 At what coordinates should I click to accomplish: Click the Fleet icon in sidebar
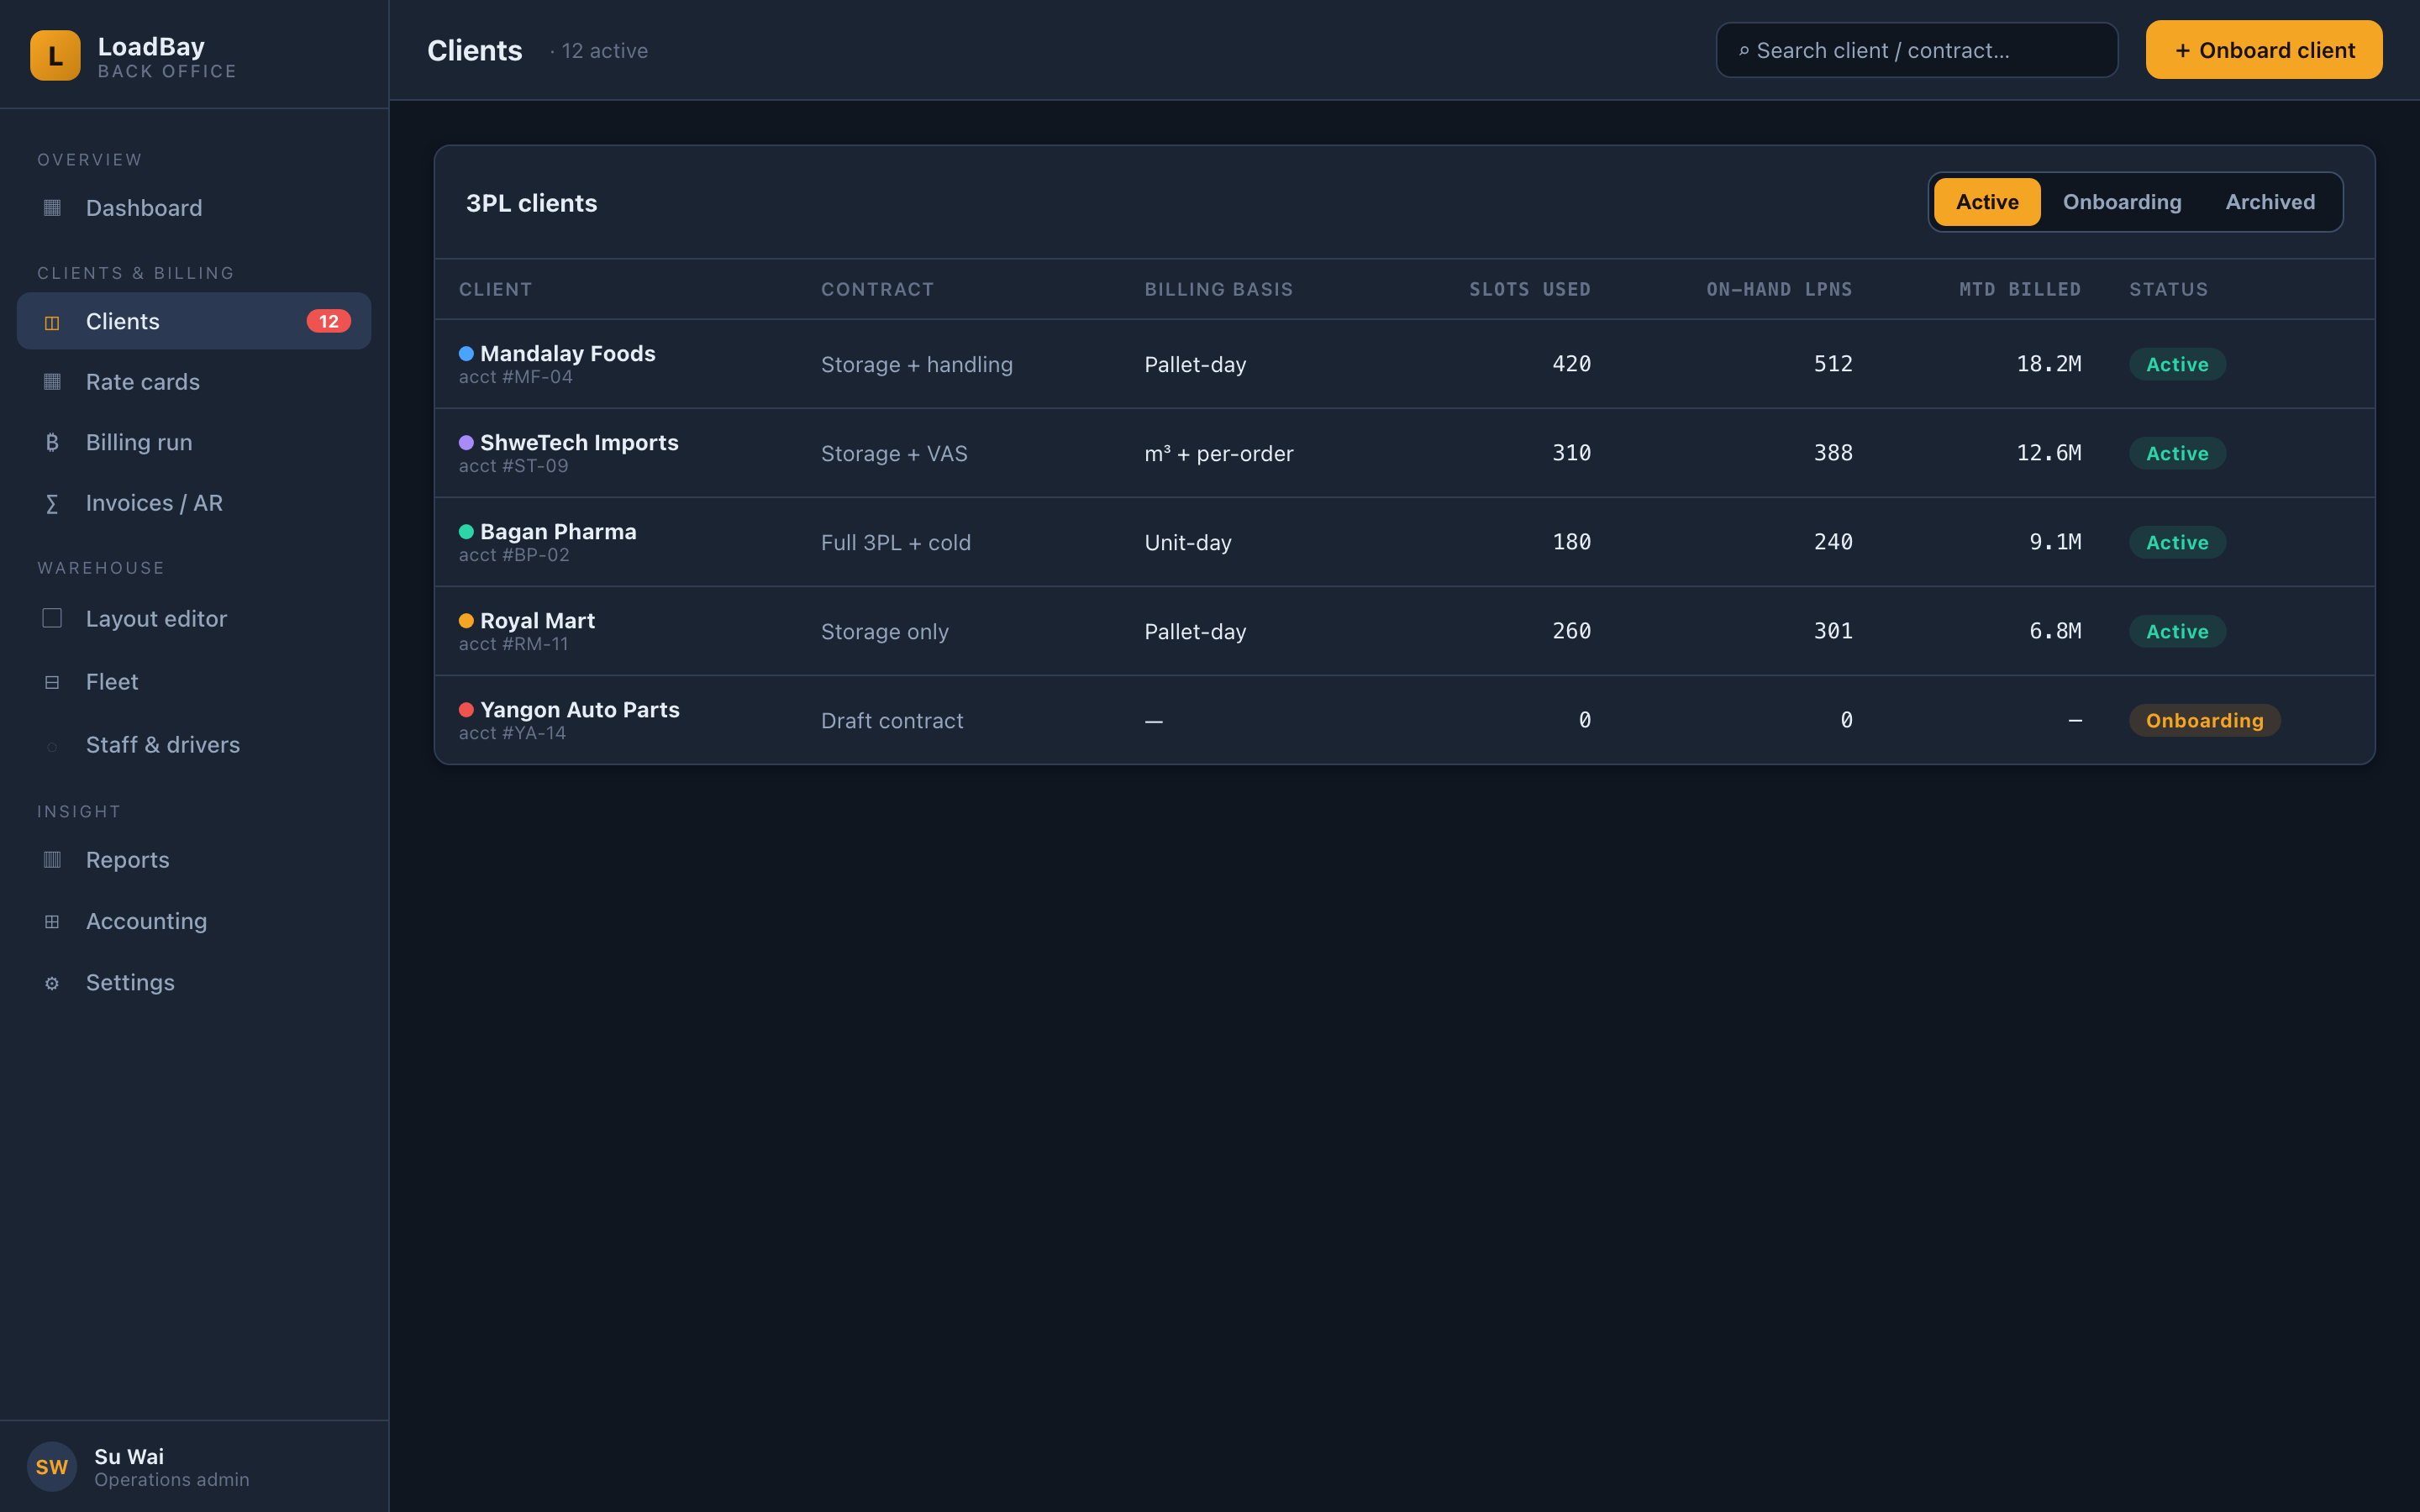point(52,682)
